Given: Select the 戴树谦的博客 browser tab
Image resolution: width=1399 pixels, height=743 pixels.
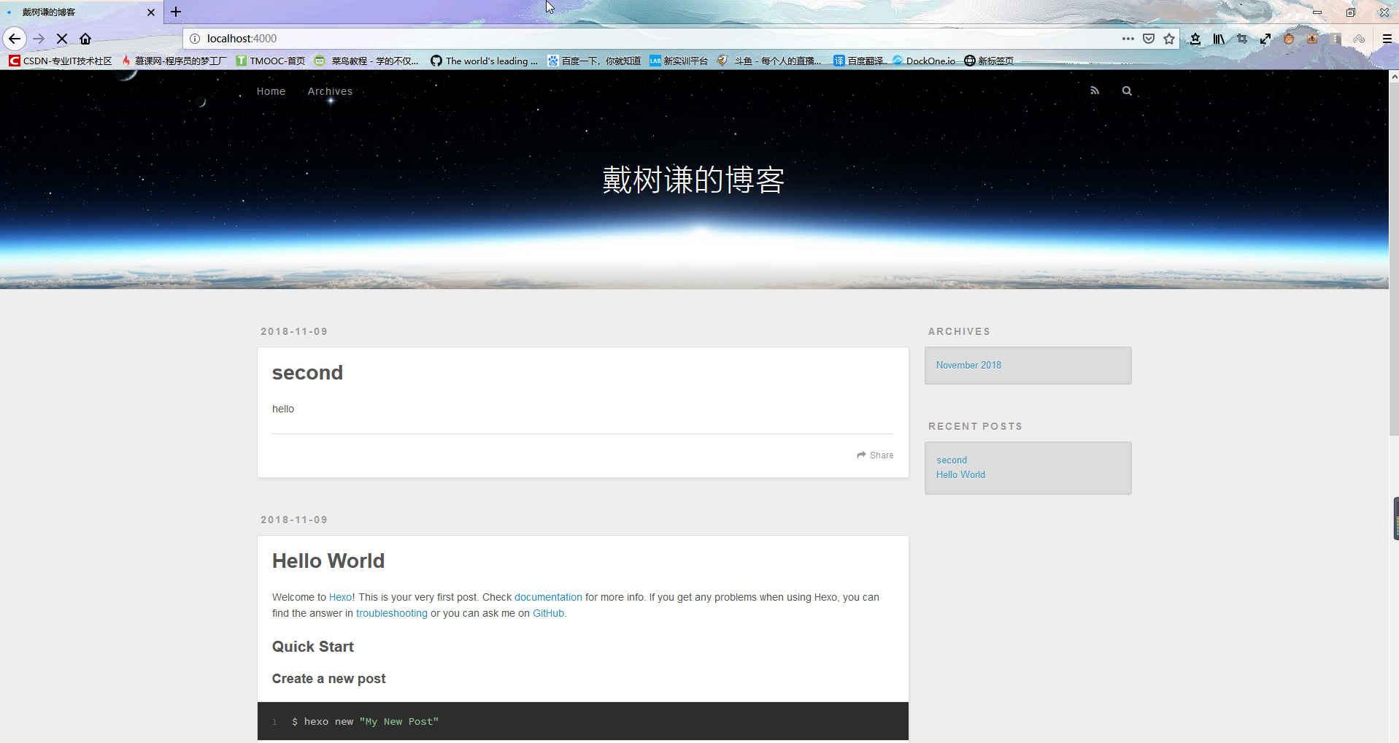Looking at the screenshot, I should click(x=80, y=12).
